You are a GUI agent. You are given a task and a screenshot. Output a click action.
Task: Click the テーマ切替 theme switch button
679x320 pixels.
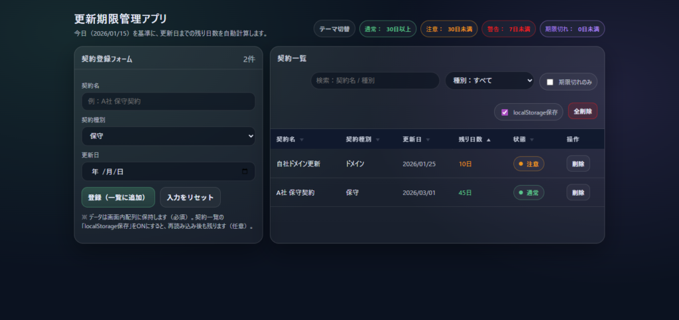coord(334,29)
